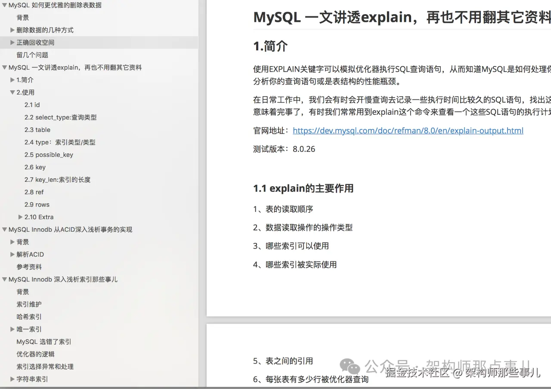The width and height of the screenshot is (551, 389).
Task: Expand the '2.10 Extra' outline entry
Action: pyautogui.click(x=20, y=217)
